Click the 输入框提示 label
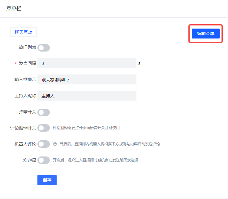Screen dimensions: 228x199 25,79
